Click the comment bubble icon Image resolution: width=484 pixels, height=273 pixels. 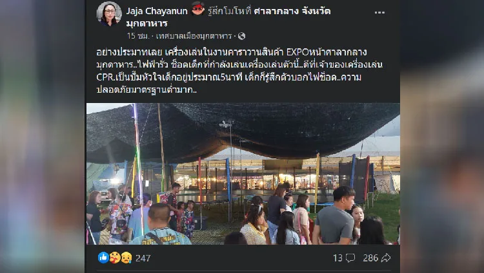pyautogui.click(x=350, y=258)
